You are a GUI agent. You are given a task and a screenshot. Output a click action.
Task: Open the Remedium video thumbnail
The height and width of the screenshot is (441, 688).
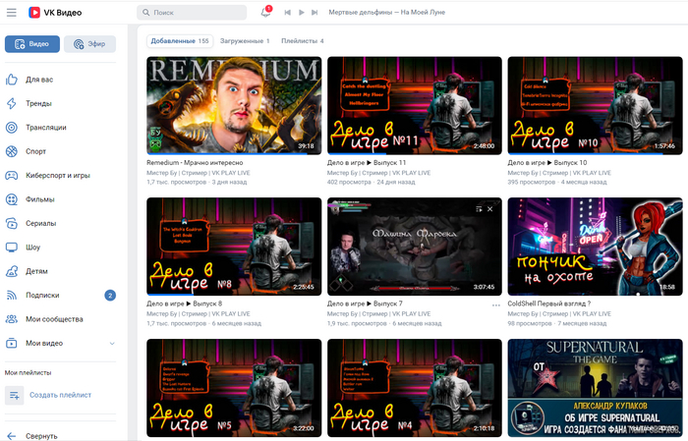[234, 106]
